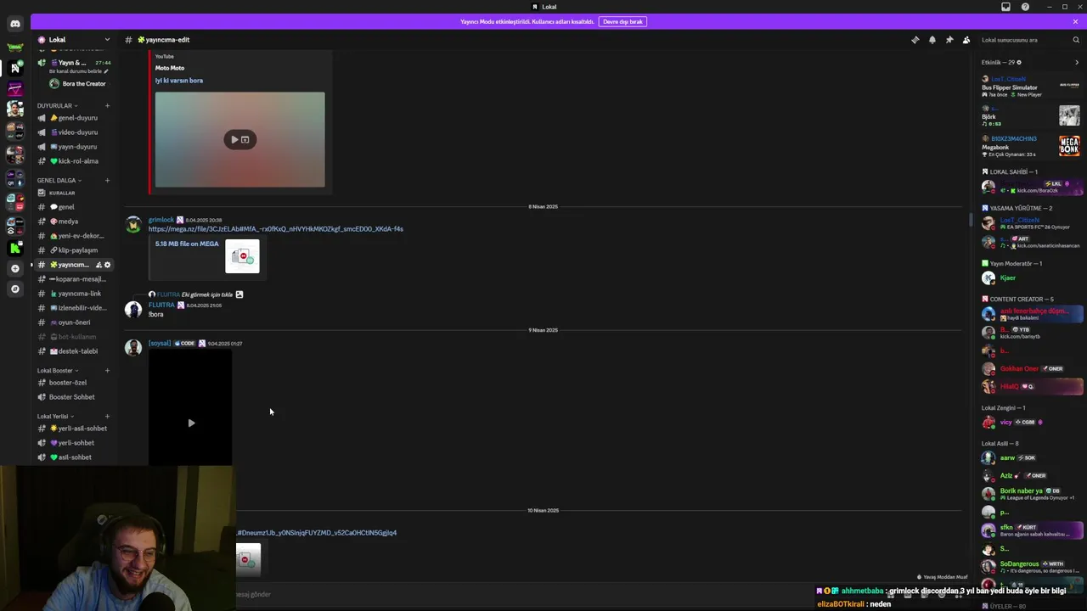This screenshot has width=1087, height=611.
Task: Select member Gokhan Oner
Action: pyautogui.click(x=1031, y=368)
